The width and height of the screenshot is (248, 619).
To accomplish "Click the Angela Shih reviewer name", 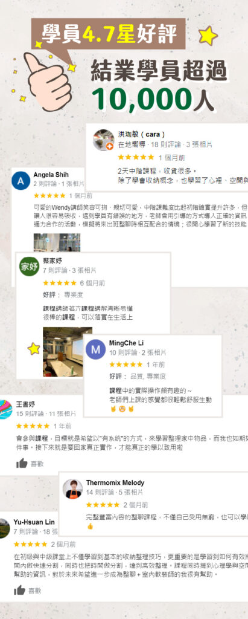I will [x=51, y=175].
